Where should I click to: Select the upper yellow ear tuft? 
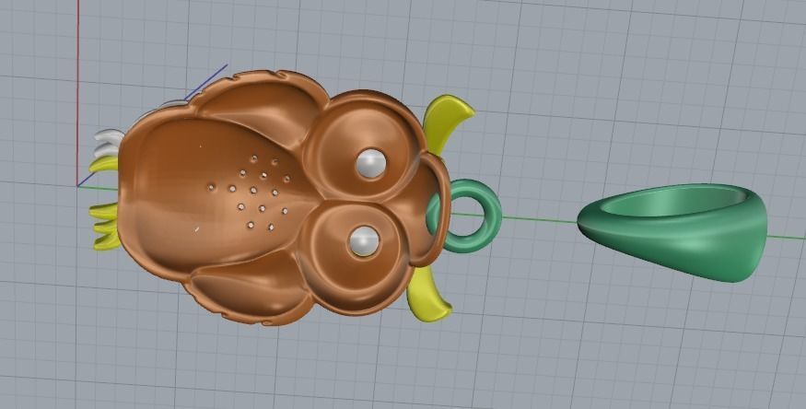(446, 123)
